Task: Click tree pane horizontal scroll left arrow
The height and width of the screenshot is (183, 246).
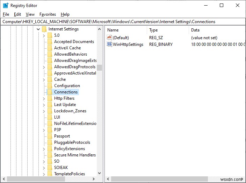Action: 4,179
